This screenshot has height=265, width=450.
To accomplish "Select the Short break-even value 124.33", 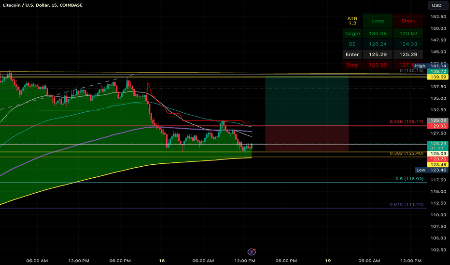I will pyautogui.click(x=408, y=44).
